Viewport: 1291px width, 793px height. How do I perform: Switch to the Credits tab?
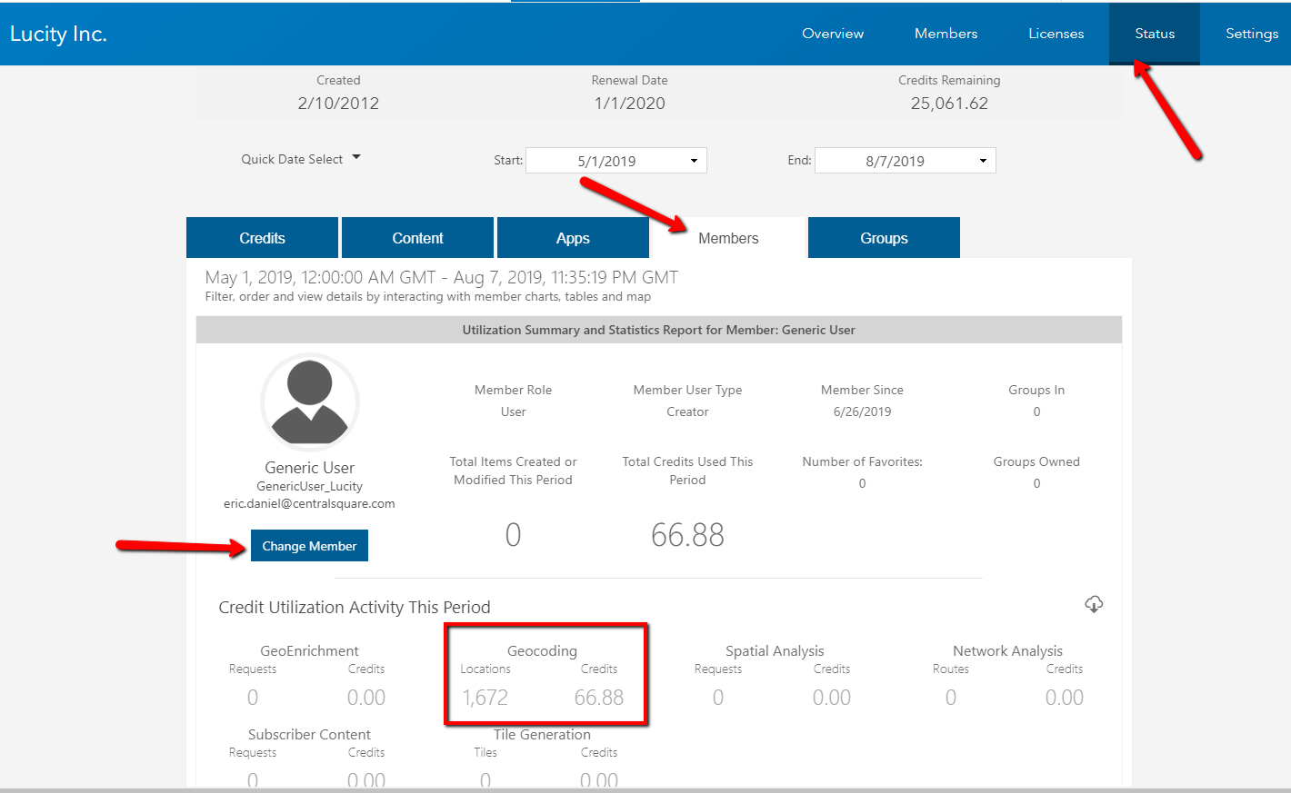pyautogui.click(x=262, y=238)
